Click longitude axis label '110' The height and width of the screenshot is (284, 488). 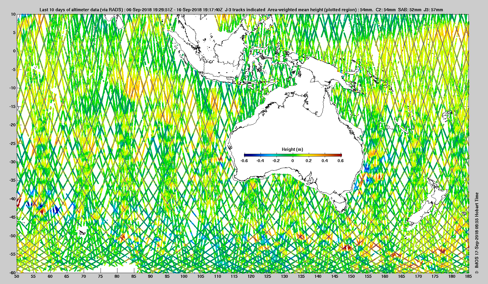[218, 276]
